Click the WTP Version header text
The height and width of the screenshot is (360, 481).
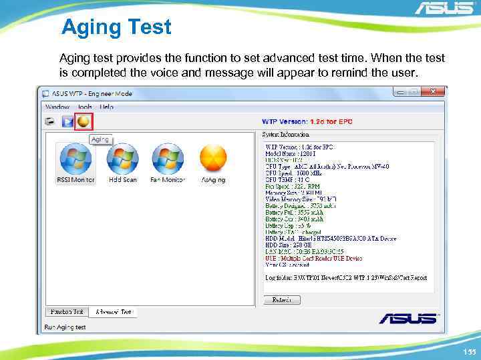(307, 121)
